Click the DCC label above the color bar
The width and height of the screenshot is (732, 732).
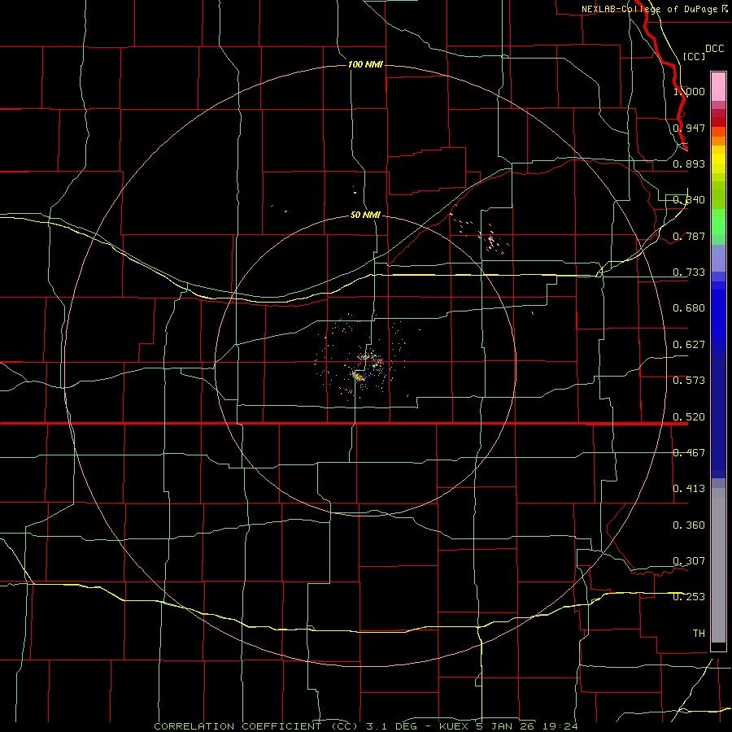[x=715, y=49]
